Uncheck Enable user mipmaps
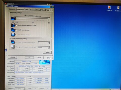This screenshot has height=90, width=121. coord(16,30)
